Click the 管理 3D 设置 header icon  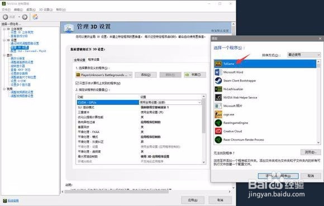(68, 28)
